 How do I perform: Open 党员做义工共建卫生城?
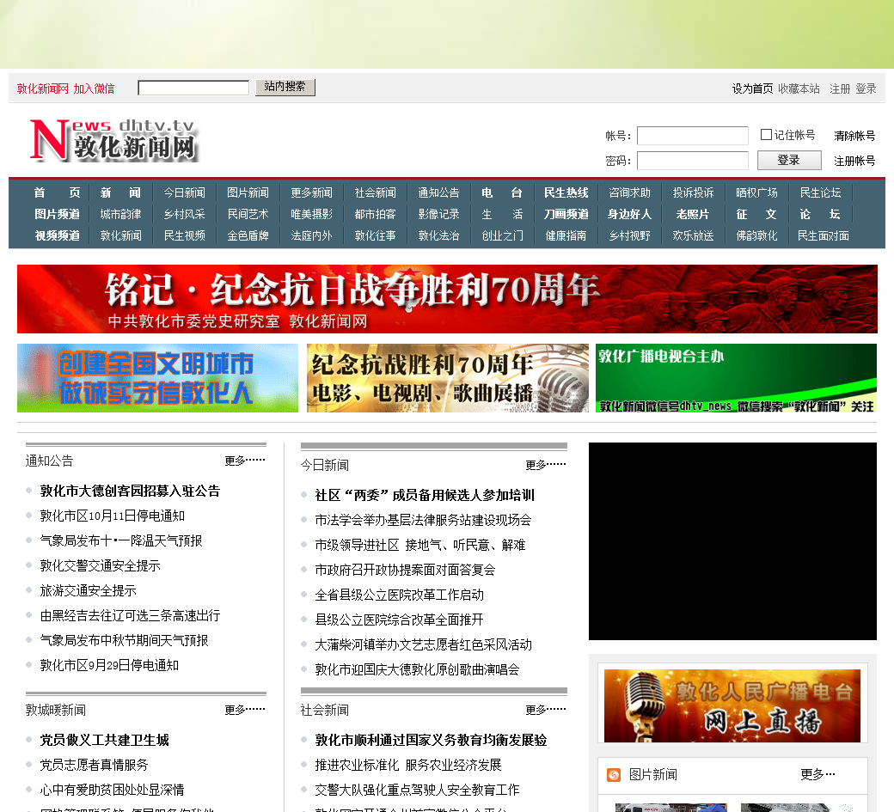[104, 740]
